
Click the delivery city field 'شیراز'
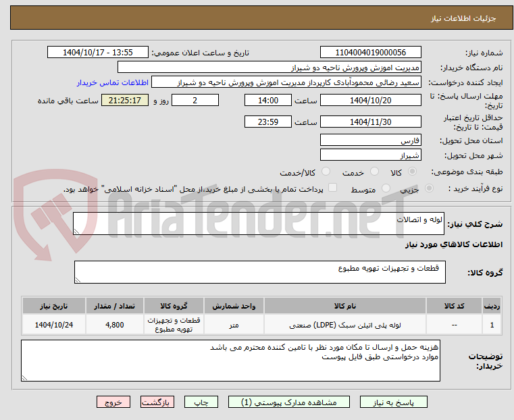point(370,155)
